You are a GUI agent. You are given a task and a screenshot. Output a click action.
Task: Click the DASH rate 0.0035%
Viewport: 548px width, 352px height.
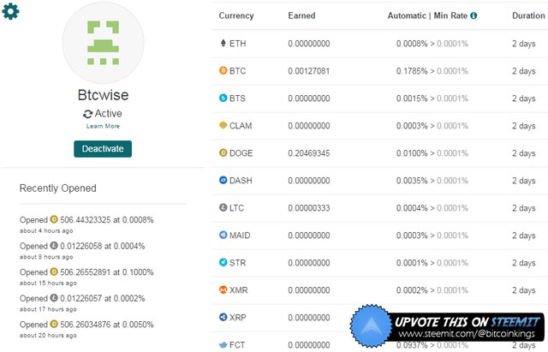pos(412,181)
